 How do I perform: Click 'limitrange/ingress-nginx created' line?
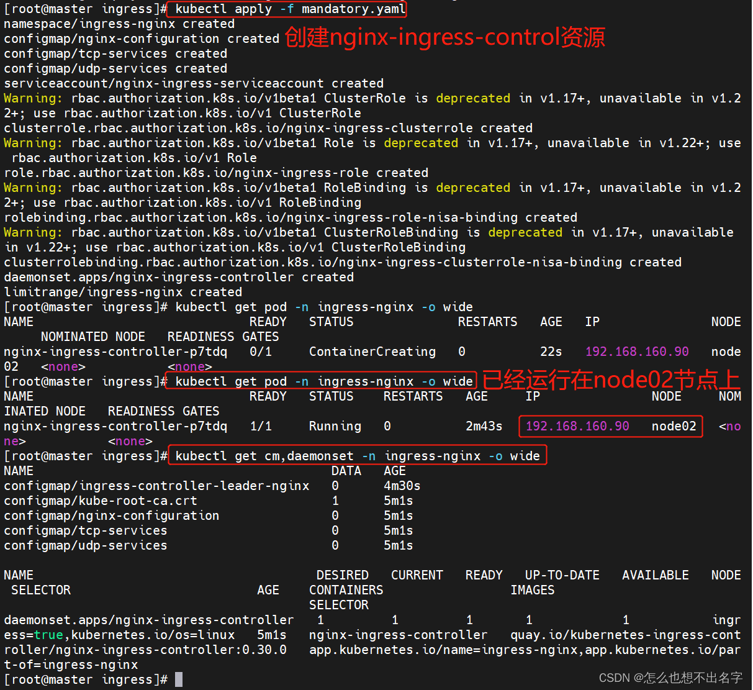point(123,292)
